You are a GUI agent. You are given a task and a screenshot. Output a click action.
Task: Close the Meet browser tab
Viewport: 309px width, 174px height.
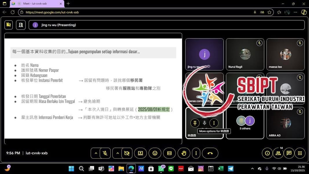[x=61, y=3]
